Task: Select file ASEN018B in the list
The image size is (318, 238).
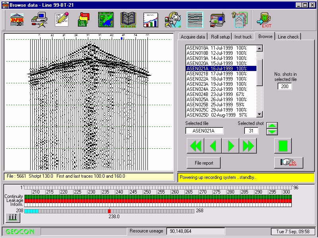Action: 221,53
